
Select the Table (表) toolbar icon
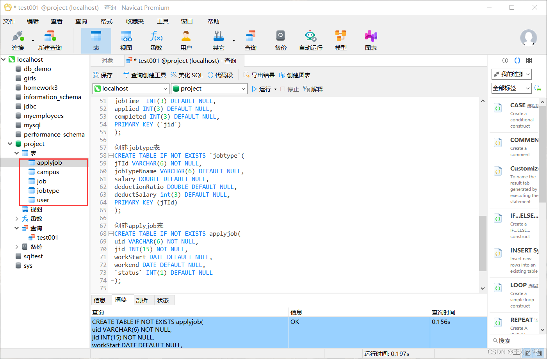tap(96, 41)
